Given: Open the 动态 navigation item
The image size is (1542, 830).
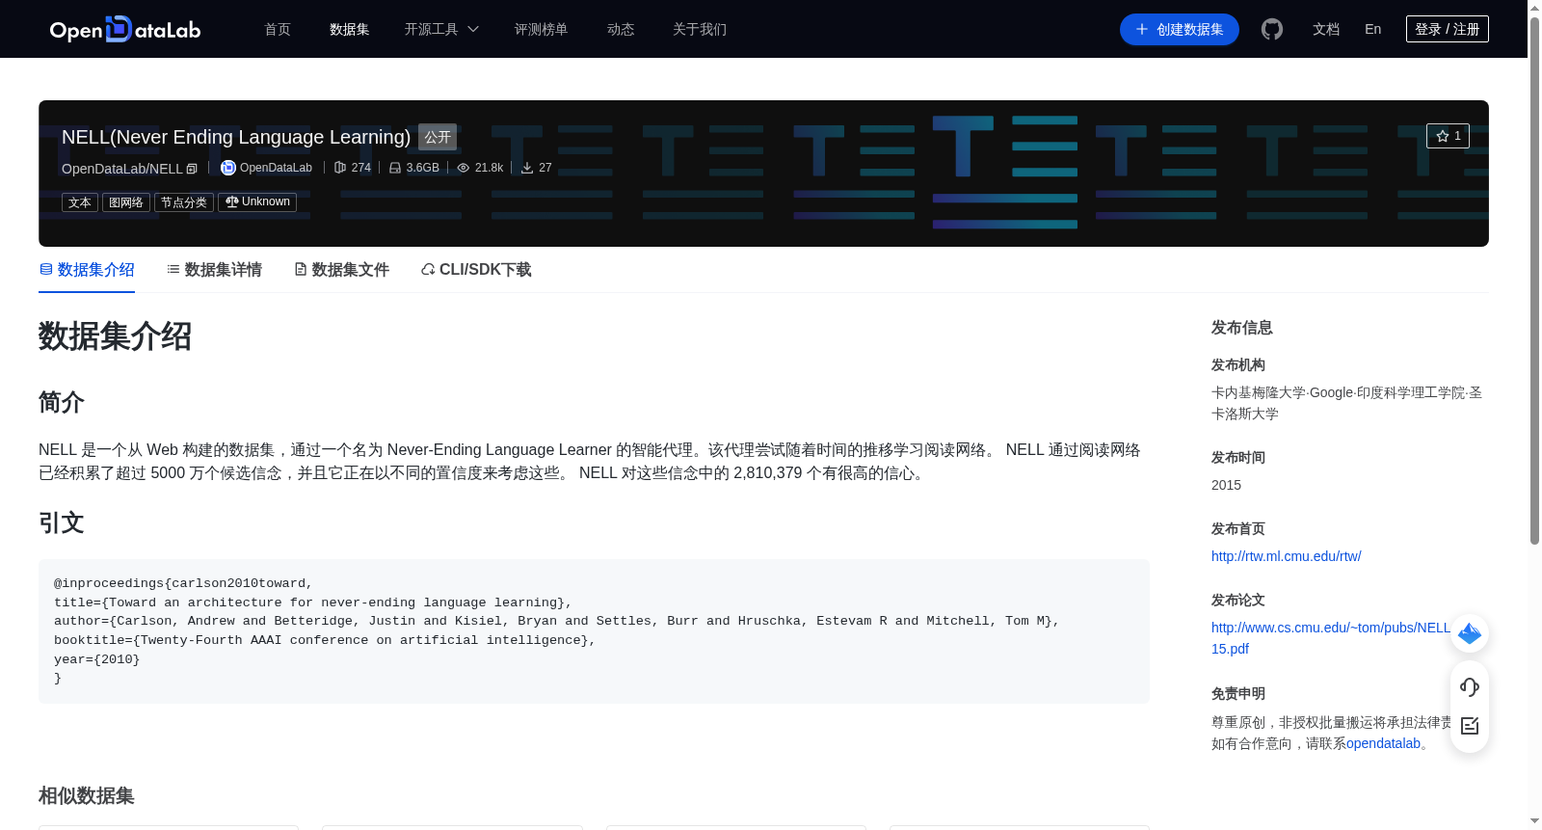Looking at the screenshot, I should tap(621, 29).
